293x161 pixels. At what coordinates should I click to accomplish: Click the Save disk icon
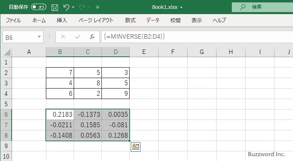click(55, 7)
